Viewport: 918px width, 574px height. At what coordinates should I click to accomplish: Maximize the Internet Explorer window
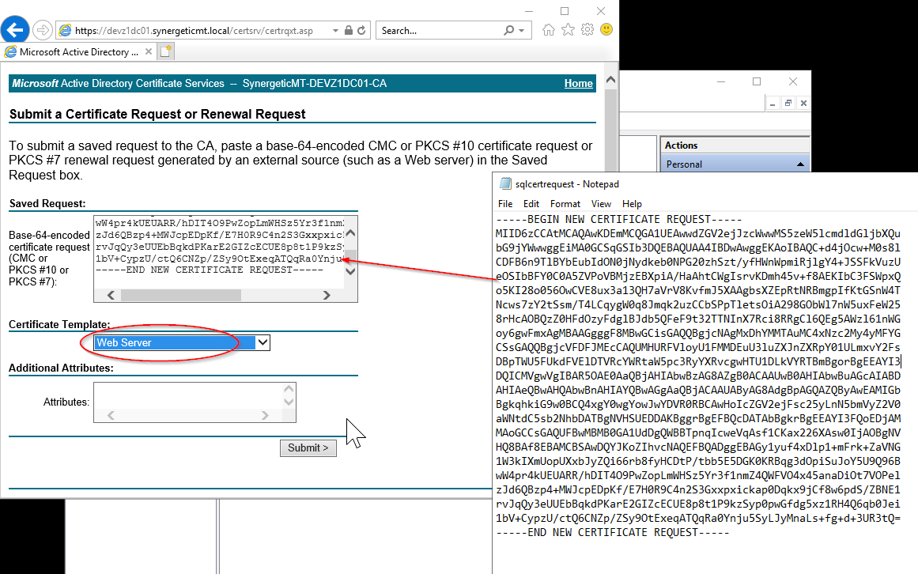(565, 11)
